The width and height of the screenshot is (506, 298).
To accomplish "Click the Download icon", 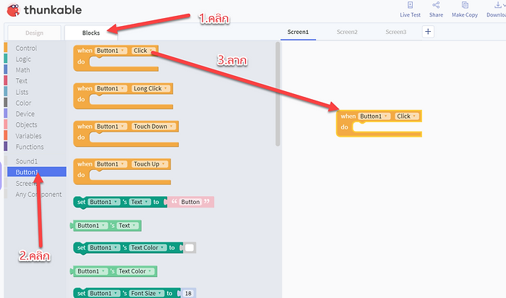I will 498,5.
